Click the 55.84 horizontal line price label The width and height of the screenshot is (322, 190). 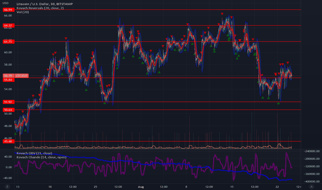click(x=9, y=80)
